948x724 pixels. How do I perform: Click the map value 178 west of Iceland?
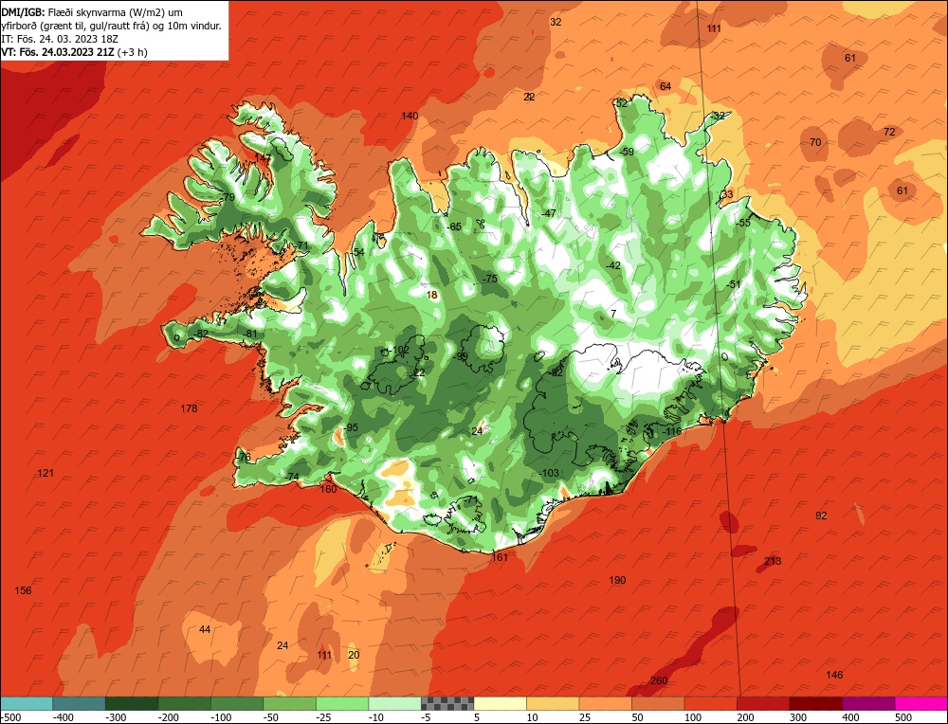[189, 408]
